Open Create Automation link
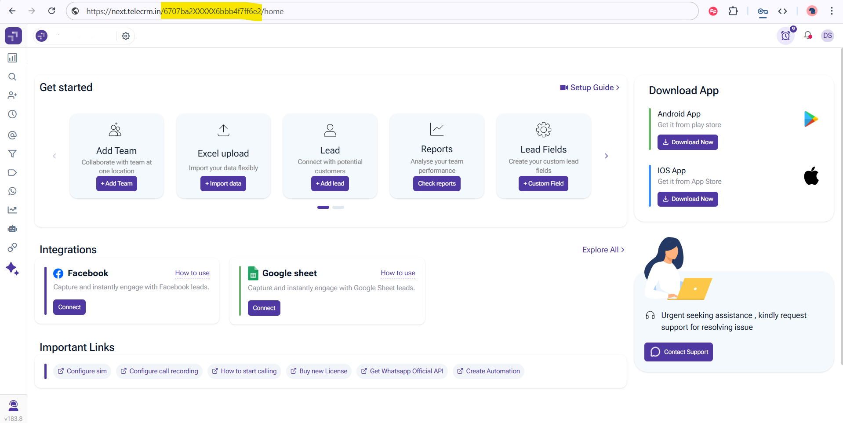Image resolution: width=843 pixels, height=423 pixels. (x=488, y=371)
